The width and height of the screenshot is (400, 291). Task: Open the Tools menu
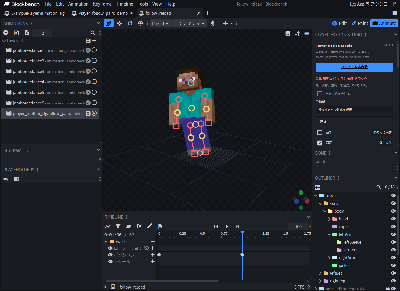tap(143, 4)
